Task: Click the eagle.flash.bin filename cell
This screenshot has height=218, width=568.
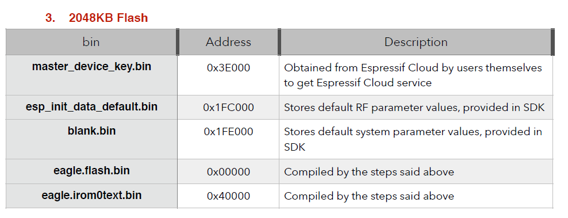Action: click(x=91, y=170)
